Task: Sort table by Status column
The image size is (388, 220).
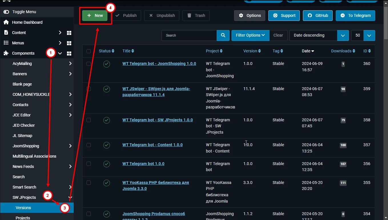Action: (x=106, y=51)
